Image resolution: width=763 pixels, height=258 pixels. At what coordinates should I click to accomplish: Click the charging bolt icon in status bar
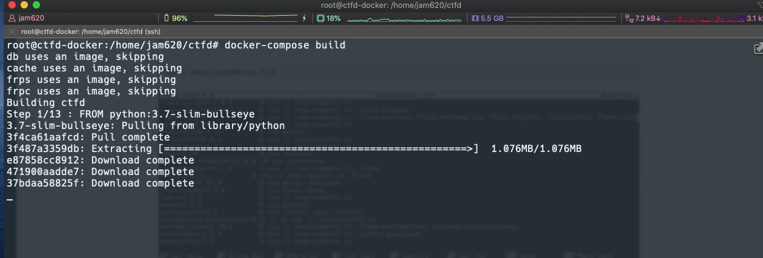click(x=304, y=18)
